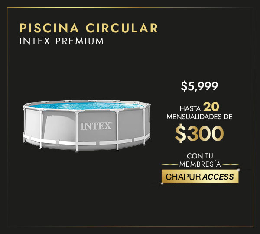The height and width of the screenshot is (234, 260).
Task: Click the MENSUALIDADES DE text line
Action: (199, 117)
